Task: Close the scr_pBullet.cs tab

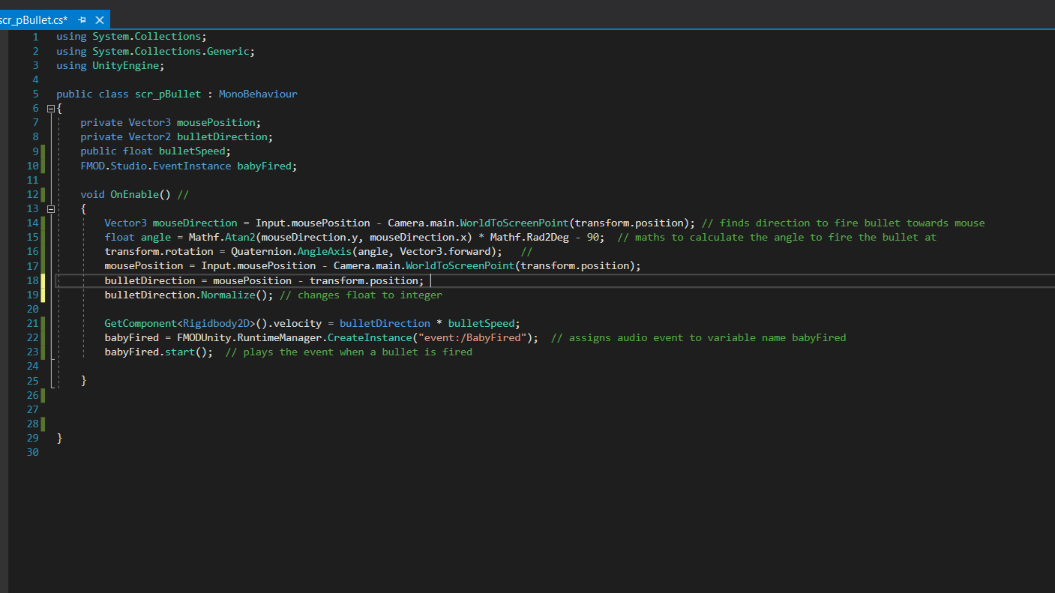Action: tap(99, 19)
